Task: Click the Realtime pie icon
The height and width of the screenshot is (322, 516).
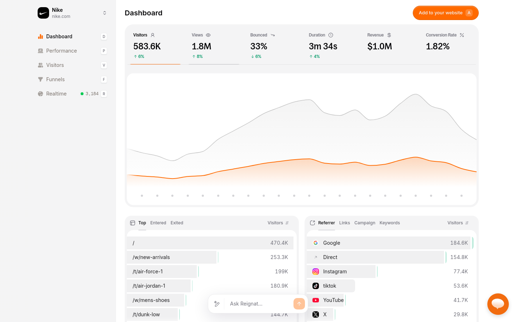Action: coord(40,94)
